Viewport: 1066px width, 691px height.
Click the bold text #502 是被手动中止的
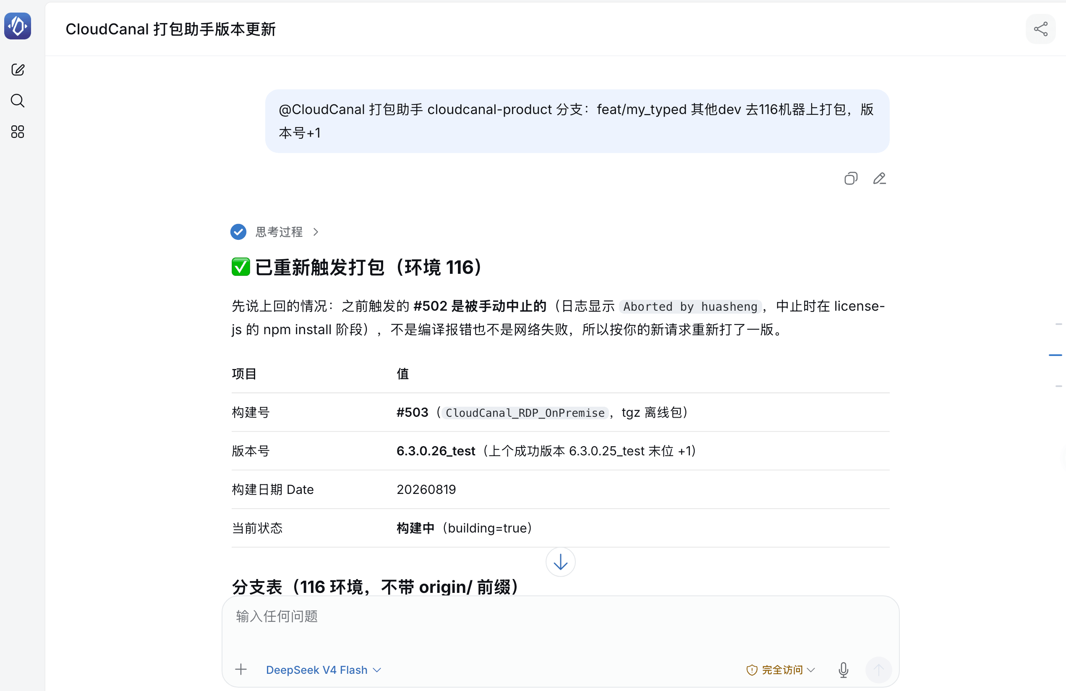click(480, 306)
